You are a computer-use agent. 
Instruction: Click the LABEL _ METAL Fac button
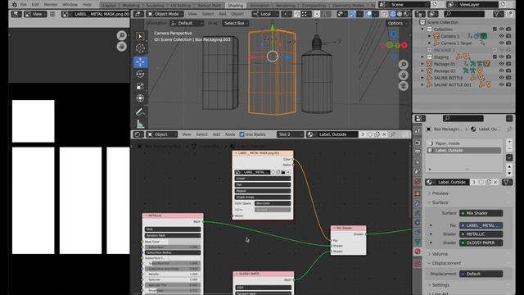click(481, 225)
